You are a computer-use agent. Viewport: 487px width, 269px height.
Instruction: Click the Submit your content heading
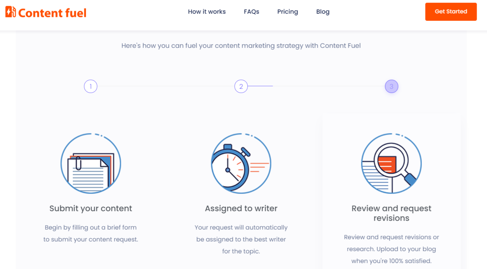91,208
